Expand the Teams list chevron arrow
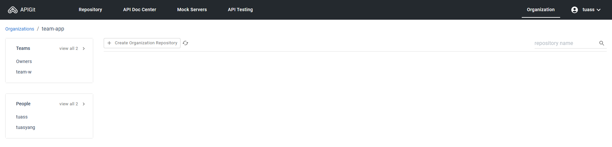The image size is (612, 147). click(x=84, y=49)
